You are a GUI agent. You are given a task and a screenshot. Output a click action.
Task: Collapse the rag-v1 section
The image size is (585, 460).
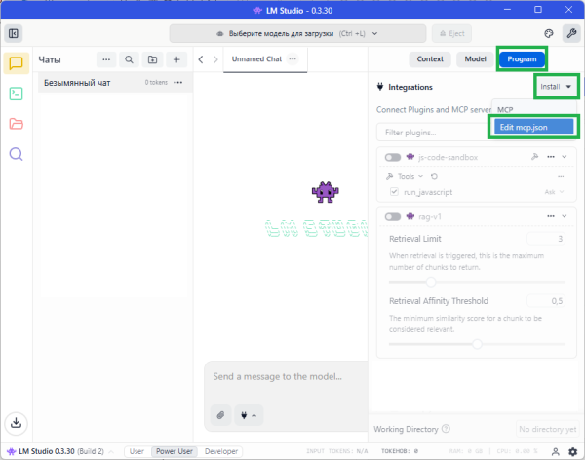(565, 216)
